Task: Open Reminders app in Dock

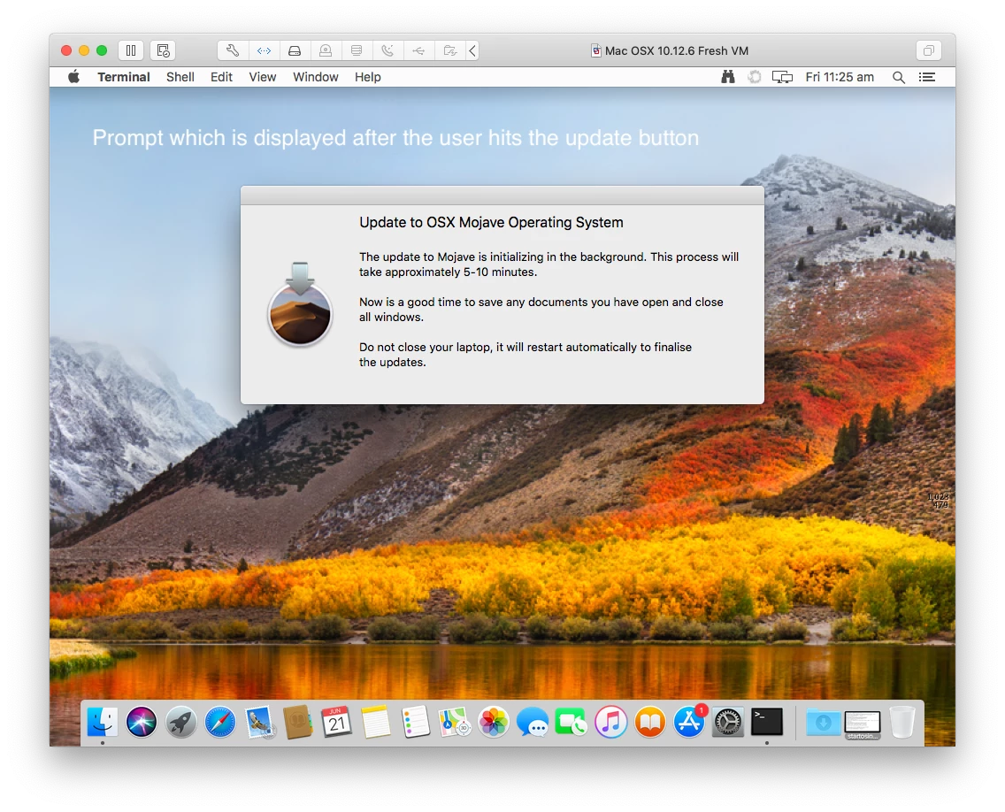Action: click(415, 723)
